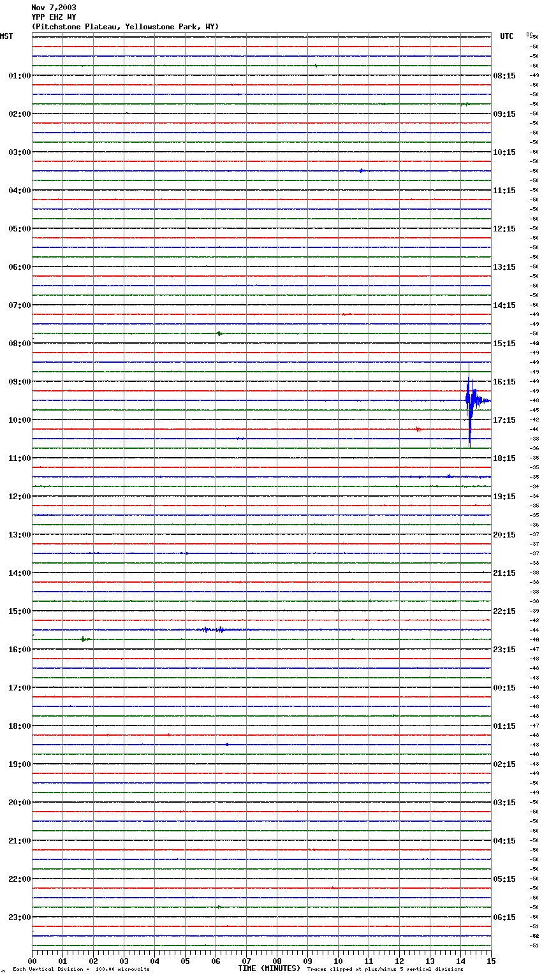Click the station code 'YPP EHZ WY'
This screenshot has height=978, width=542.
(54, 17)
